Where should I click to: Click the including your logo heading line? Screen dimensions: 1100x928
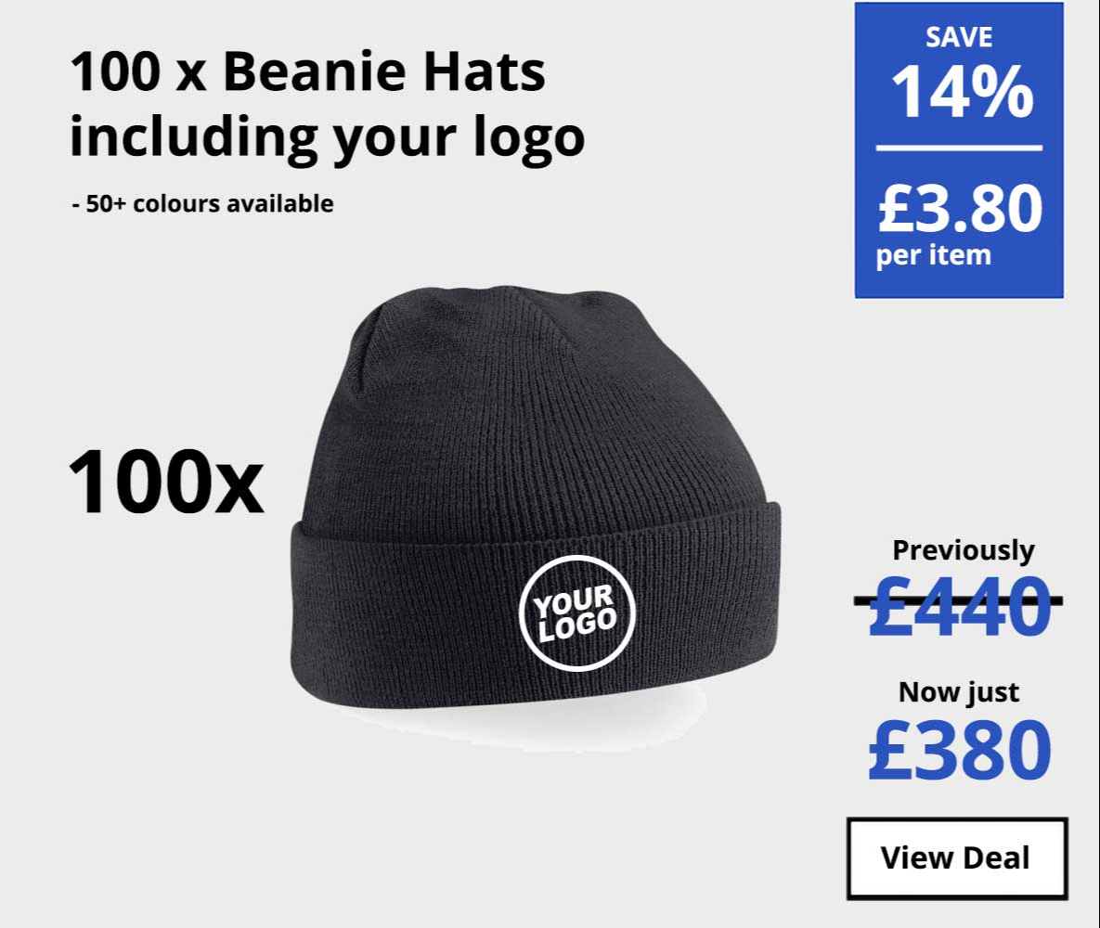pos(327,138)
